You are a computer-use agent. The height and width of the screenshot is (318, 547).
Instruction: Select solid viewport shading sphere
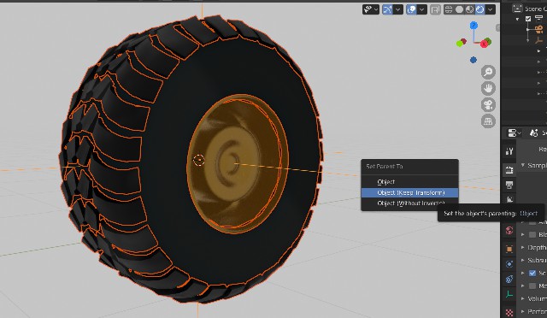point(459,9)
